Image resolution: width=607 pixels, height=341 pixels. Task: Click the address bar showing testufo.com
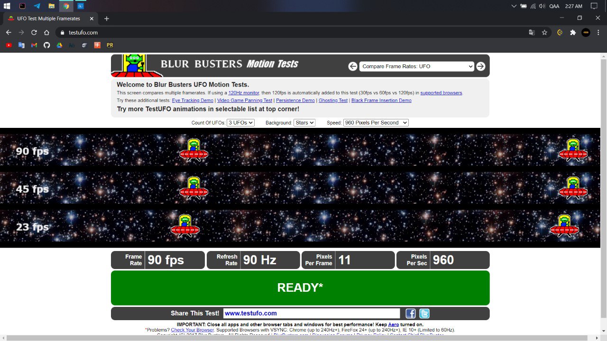(x=292, y=33)
